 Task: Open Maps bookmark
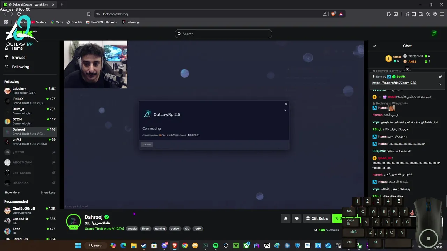(x=57, y=22)
